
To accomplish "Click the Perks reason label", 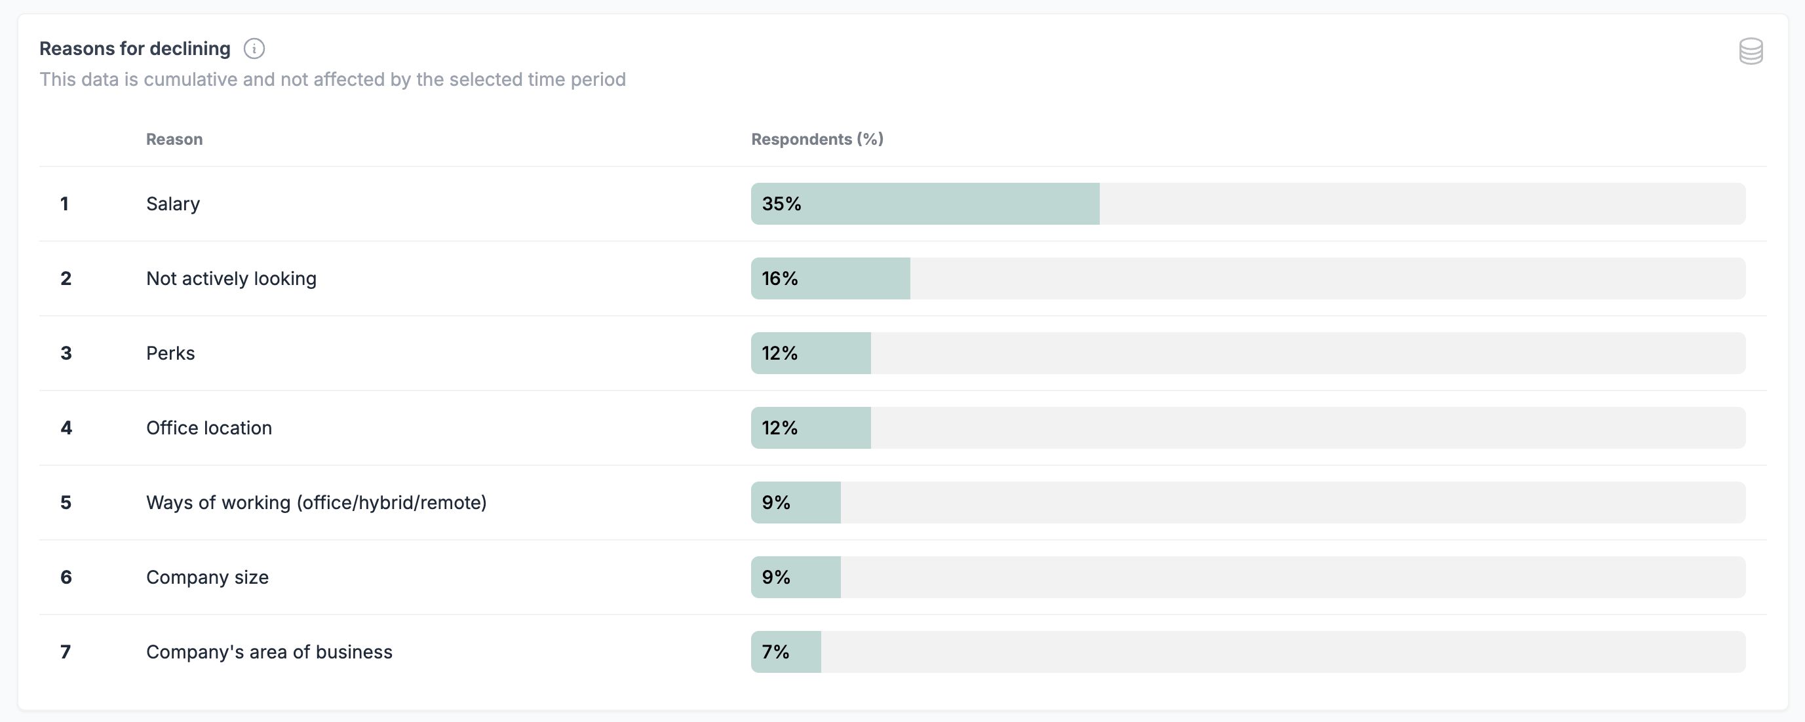I will (170, 353).
